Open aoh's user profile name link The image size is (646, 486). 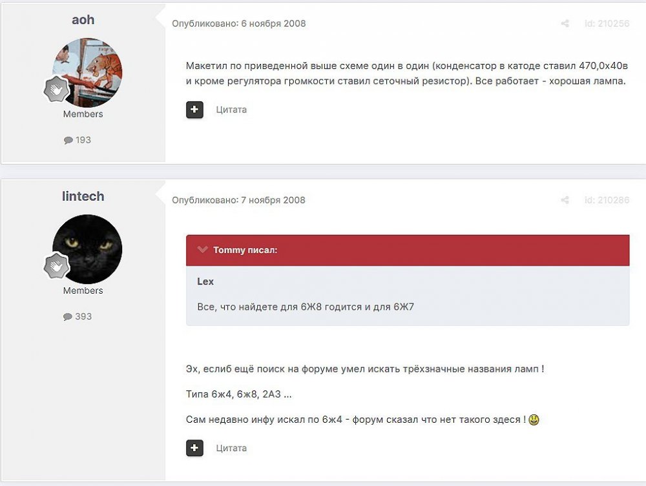(x=83, y=19)
